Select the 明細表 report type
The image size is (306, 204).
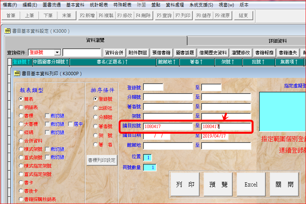tap(21, 107)
